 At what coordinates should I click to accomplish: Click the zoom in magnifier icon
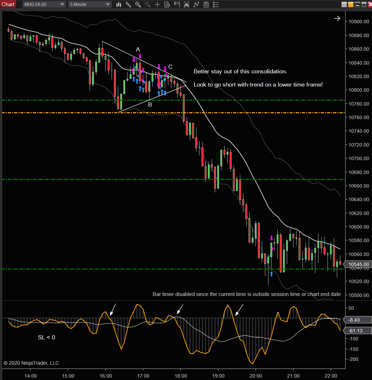[138, 5]
